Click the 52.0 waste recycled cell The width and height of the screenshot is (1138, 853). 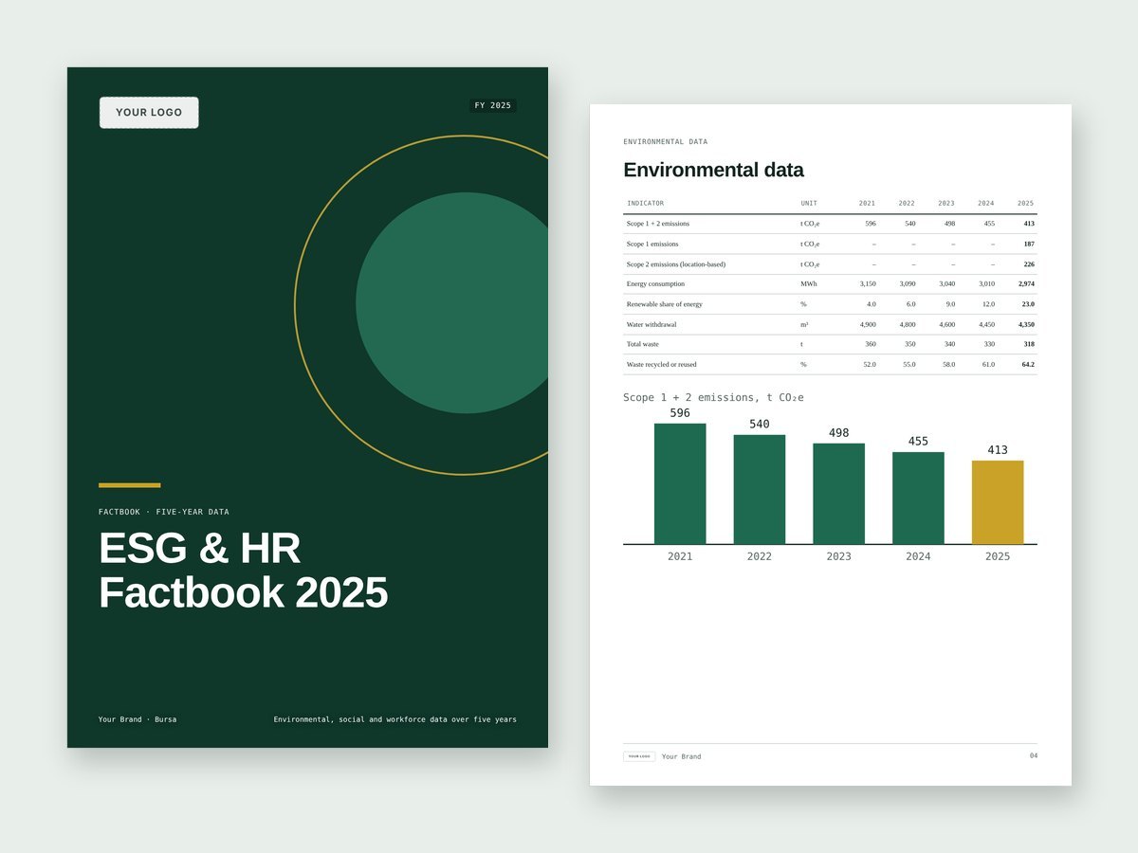pos(870,364)
